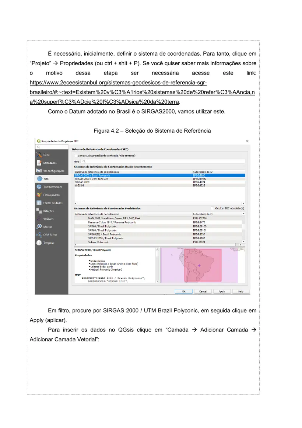The image size is (302, 428).
Task: Click the sidebar search box
Action: pyautogui.click(x=52, y=147)
